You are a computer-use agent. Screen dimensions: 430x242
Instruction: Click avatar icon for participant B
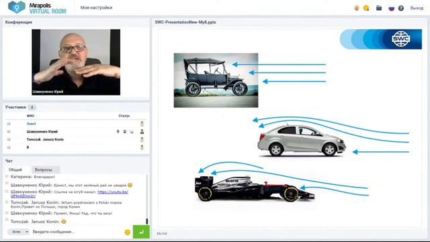tap(142, 147)
